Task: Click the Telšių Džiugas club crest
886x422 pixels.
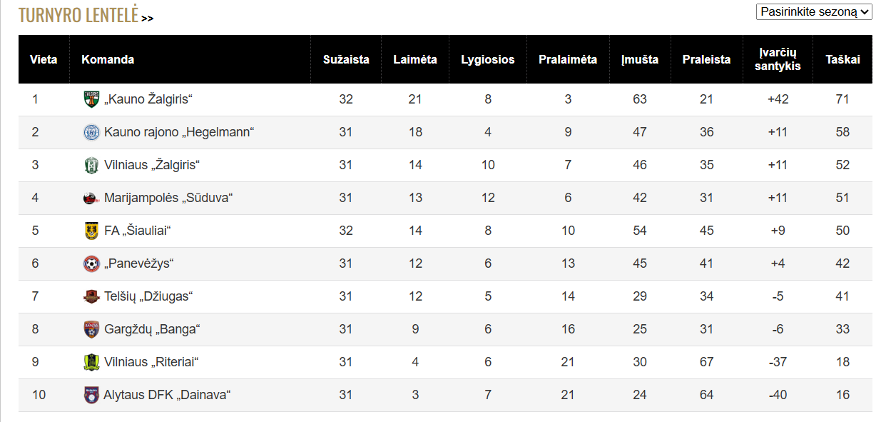Action: (91, 296)
